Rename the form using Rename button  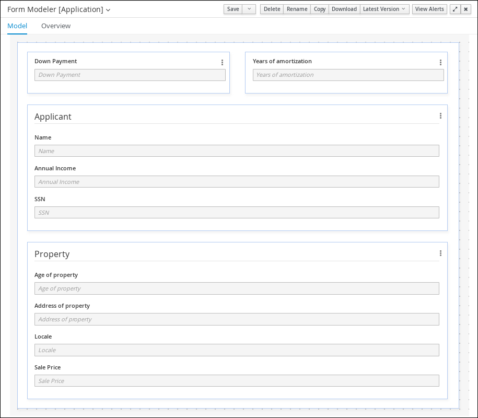click(x=297, y=9)
